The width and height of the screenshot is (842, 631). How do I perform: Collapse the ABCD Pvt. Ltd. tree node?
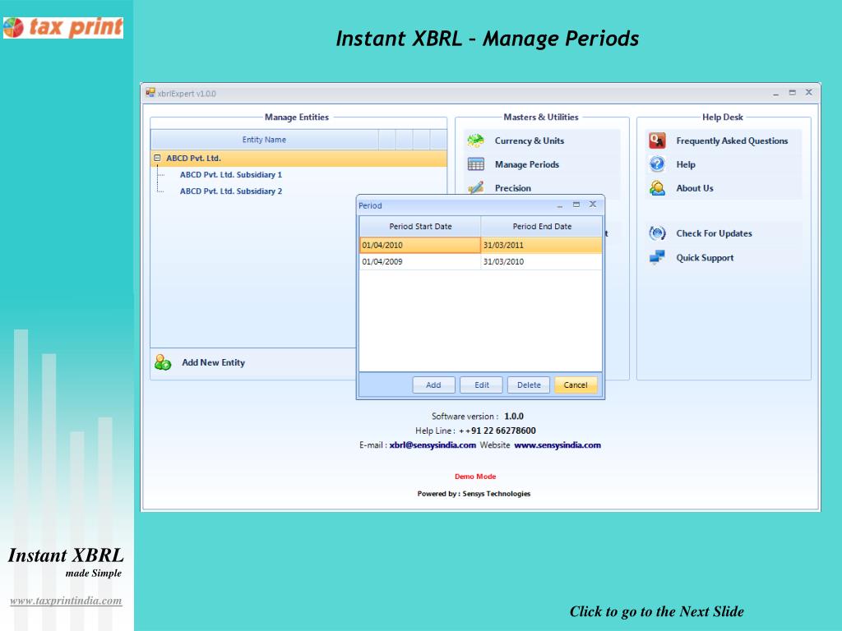tap(157, 159)
